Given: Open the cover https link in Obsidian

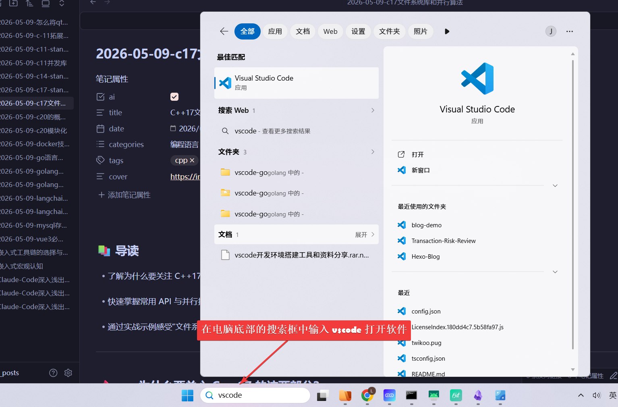Looking at the screenshot, I should (185, 177).
